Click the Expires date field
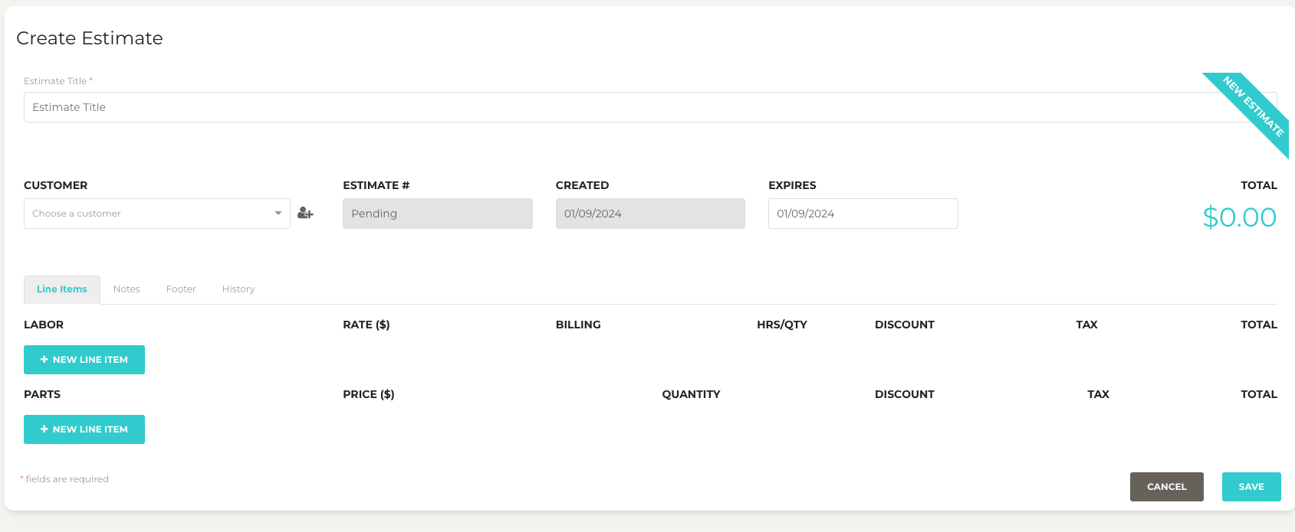This screenshot has height=532, width=1295. pyautogui.click(x=863, y=214)
